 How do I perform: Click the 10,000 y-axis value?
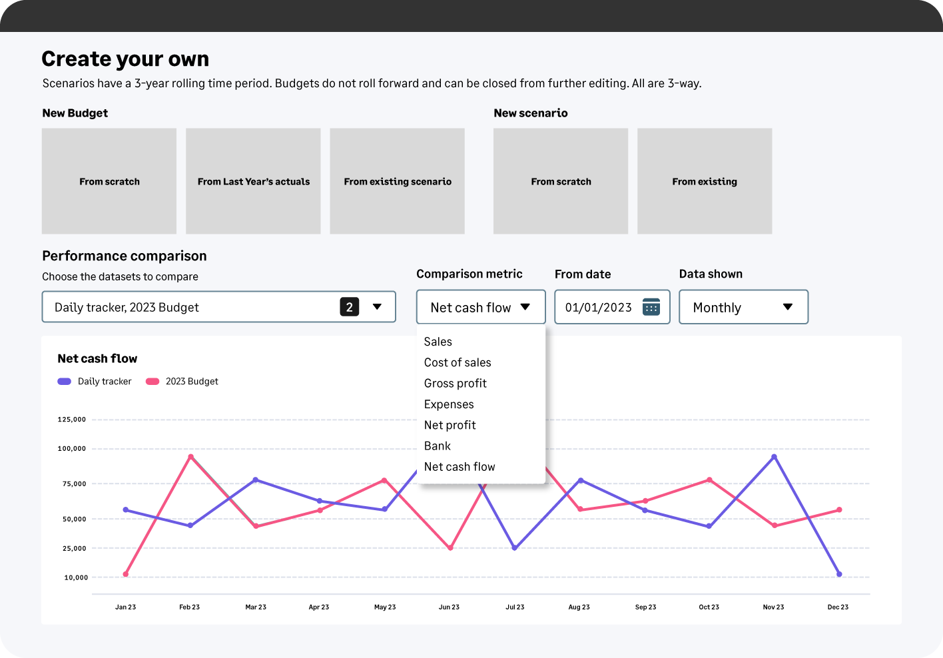(x=76, y=577)
